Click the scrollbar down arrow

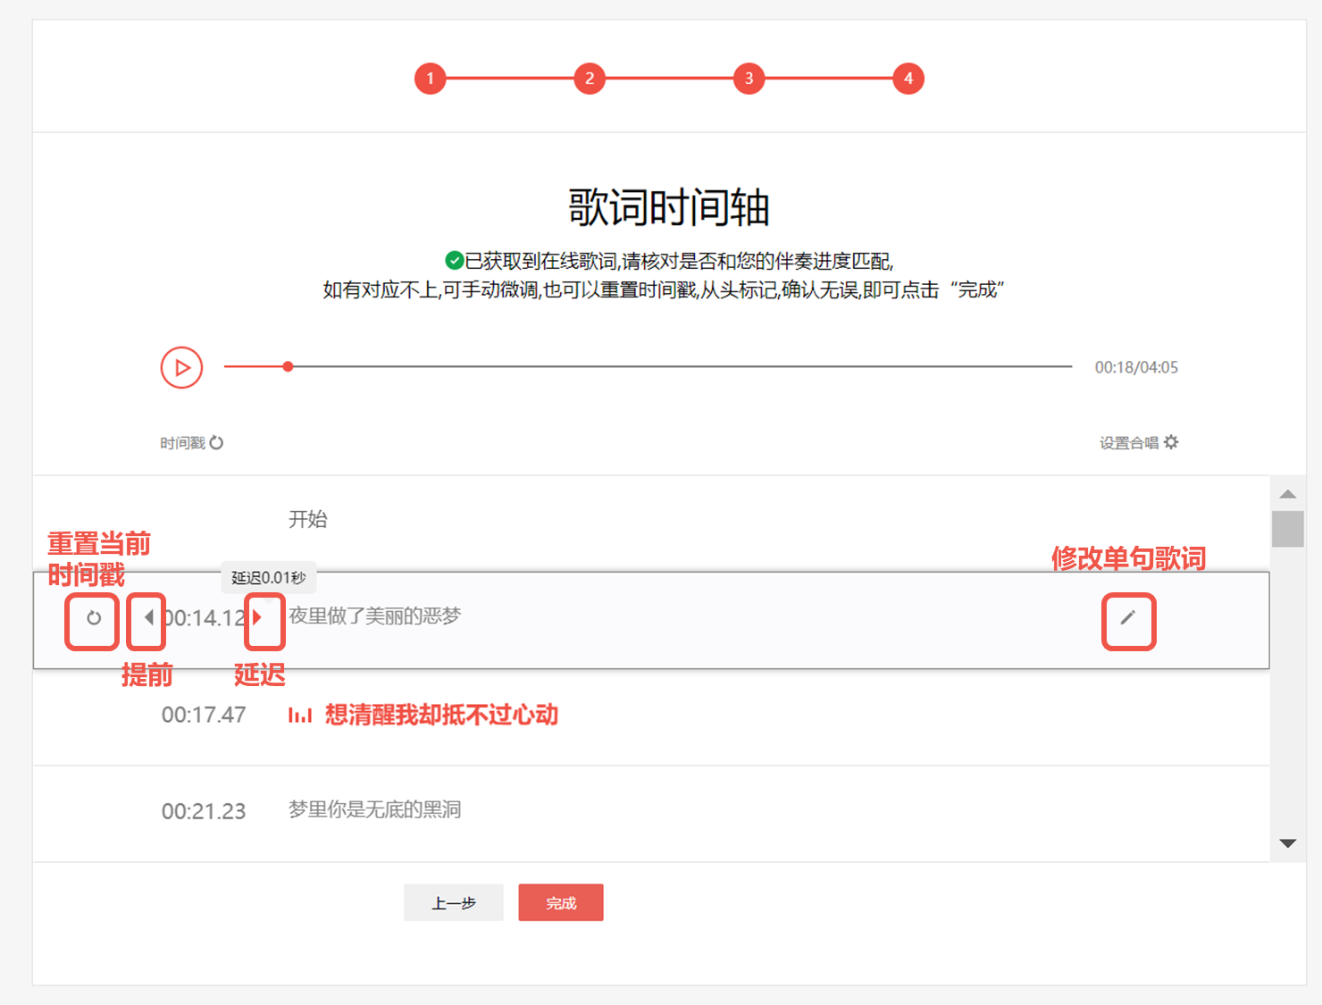click(x=1287, y=843)
